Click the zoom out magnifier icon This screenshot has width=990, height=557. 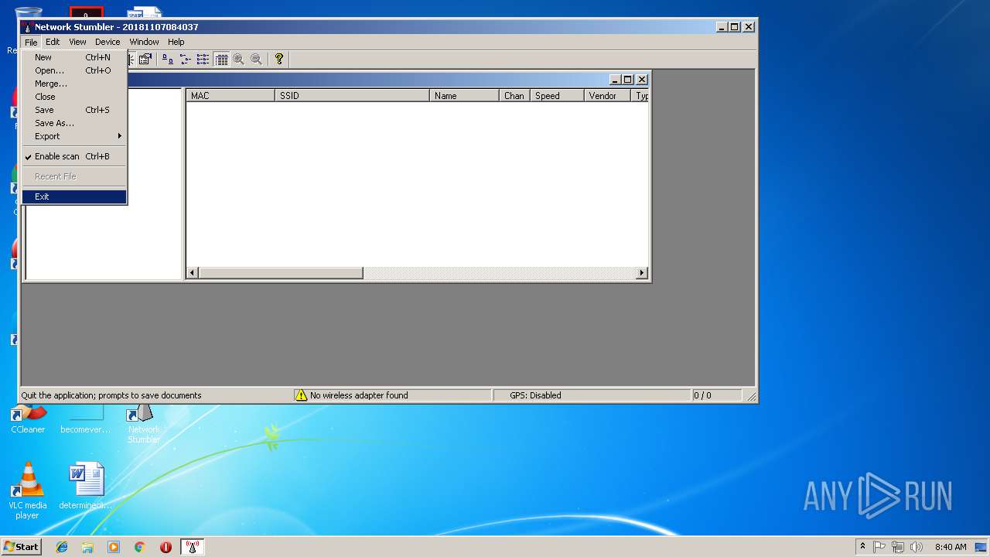[x=257, y=59]
